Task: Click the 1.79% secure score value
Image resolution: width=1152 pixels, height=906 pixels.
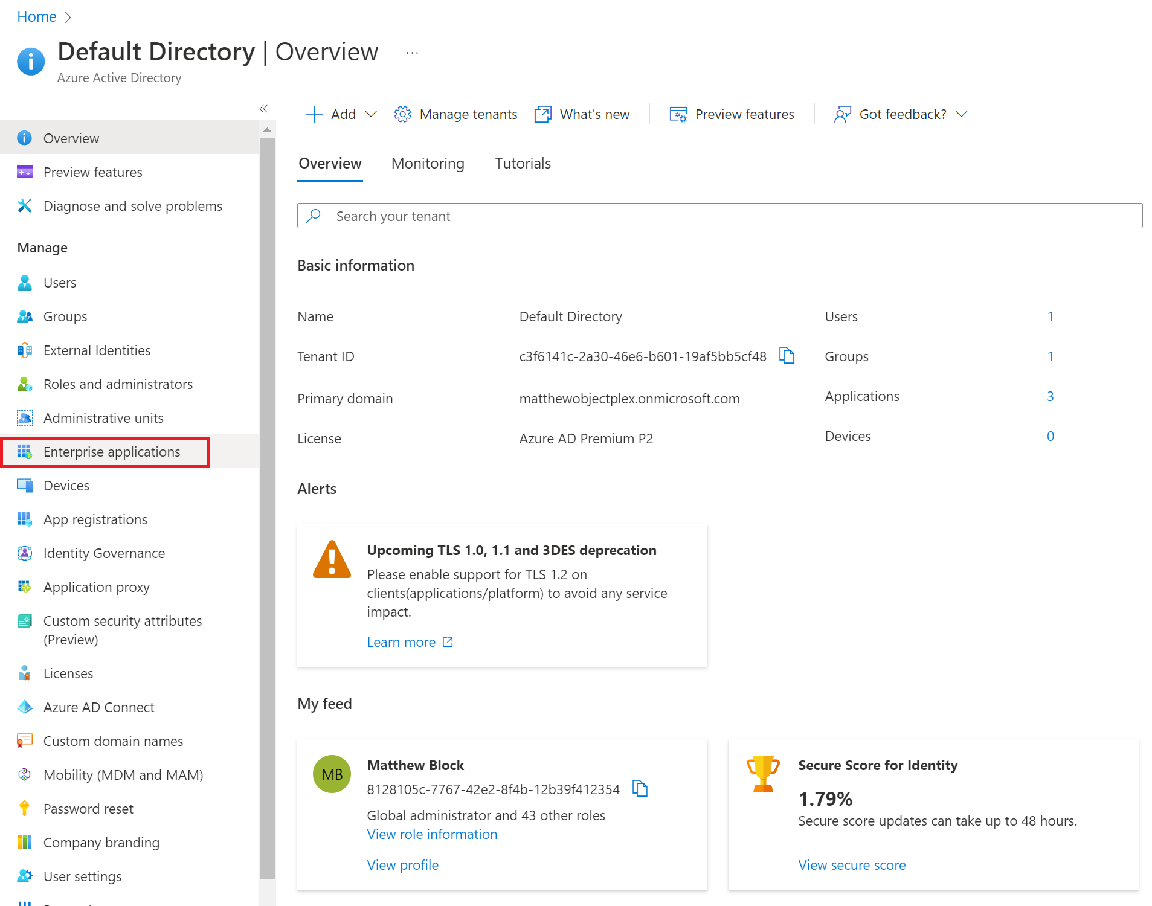Action: [825, 798]
